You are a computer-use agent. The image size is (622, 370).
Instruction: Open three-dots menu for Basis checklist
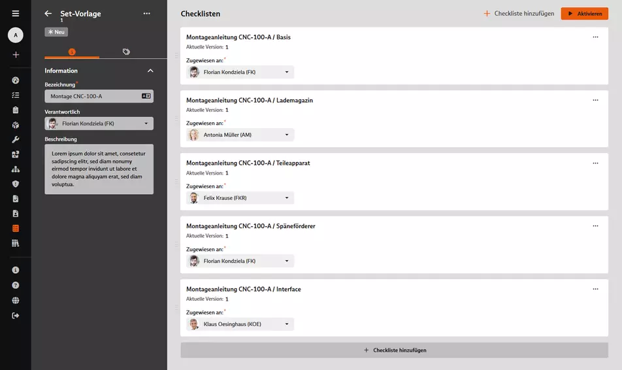(x=595, y=37)
